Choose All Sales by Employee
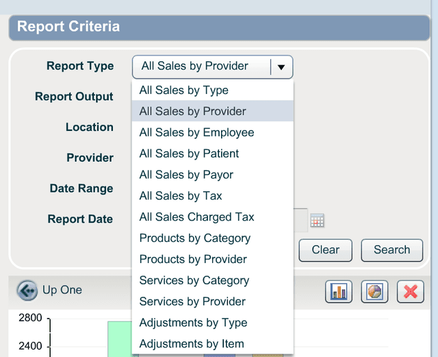The height and width of the screenshot is (357, 438). click(x=213, y=132)
